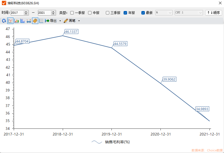The image size is (224, 153).
Task: Click the horizontal range arrows icon
Action: [29, 21]
